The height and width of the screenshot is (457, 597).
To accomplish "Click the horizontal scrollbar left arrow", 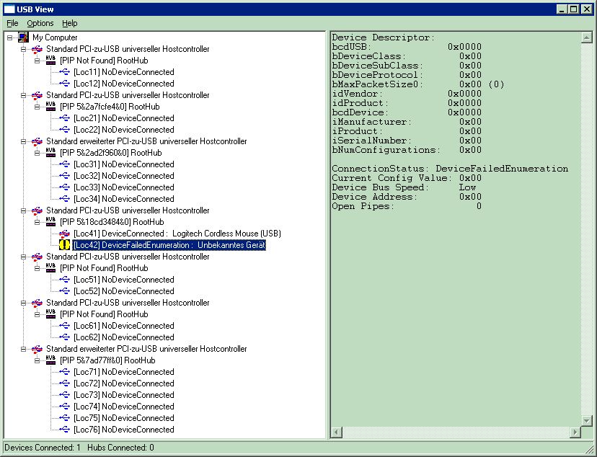I will [337, 432].
